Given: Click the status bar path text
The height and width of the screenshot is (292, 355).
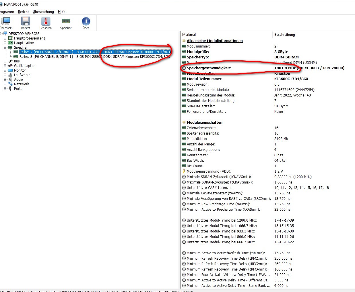Looking at the screenshot, I should coord(96,291).
